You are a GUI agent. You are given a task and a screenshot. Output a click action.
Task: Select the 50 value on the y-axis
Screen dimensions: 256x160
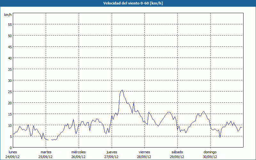pyautogui.click(x=10, y=36)
